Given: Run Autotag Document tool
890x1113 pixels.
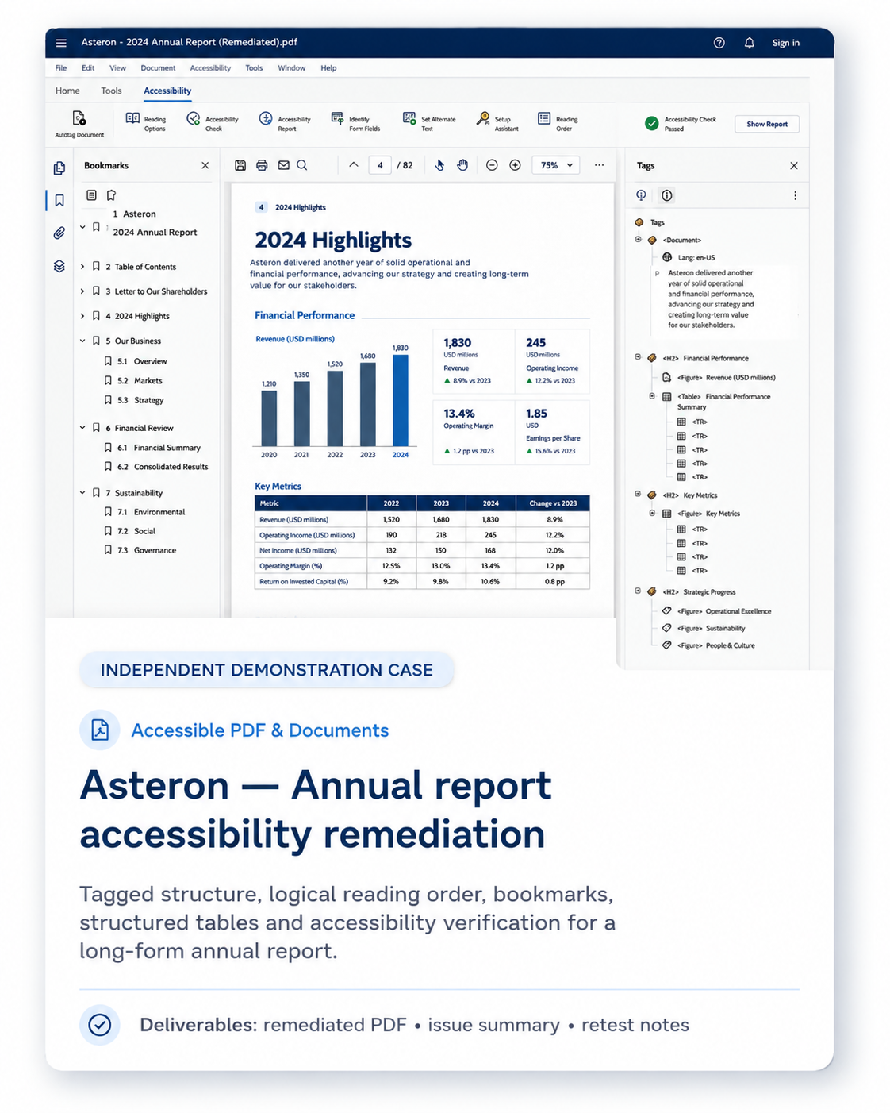Looking at the screenshot, I should click(79, 124).
